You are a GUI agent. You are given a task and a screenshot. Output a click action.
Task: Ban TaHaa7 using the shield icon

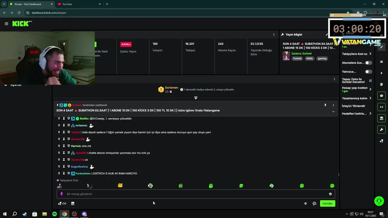click(69, 132)
